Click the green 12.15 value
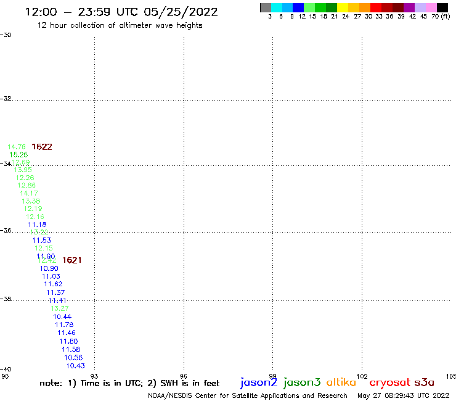This screenshot has width=456, height=401. pos(44,248)
